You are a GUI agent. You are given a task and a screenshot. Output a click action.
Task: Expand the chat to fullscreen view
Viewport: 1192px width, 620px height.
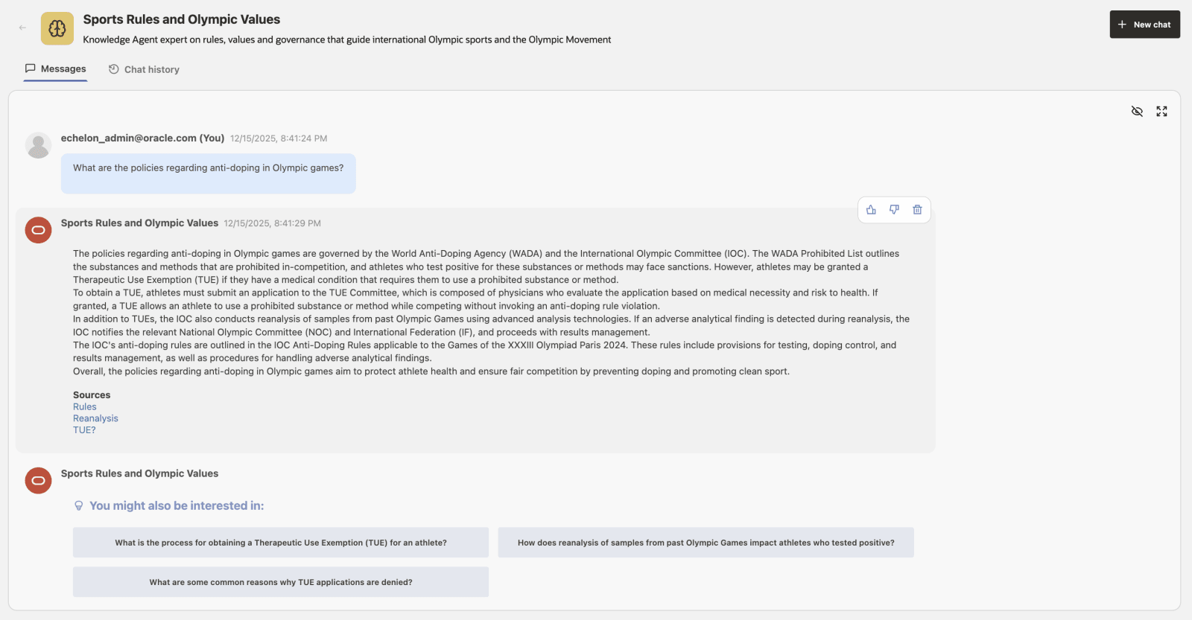(x=1161, y=111)
